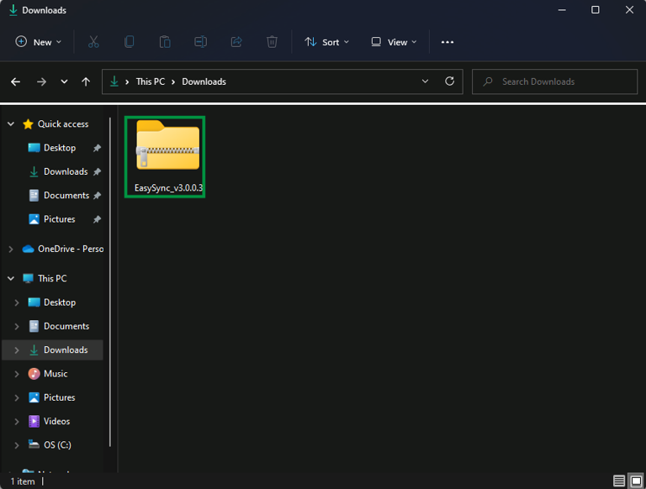Screen dimensions: 646x489
Task: Expand the Videos folder node
Action: point(17,422)
